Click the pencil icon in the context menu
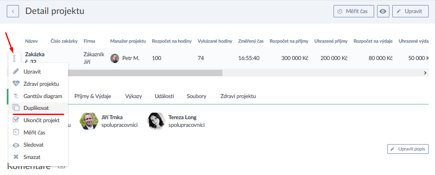The width and height of the screenshot is (435, 175). [16, 71]
